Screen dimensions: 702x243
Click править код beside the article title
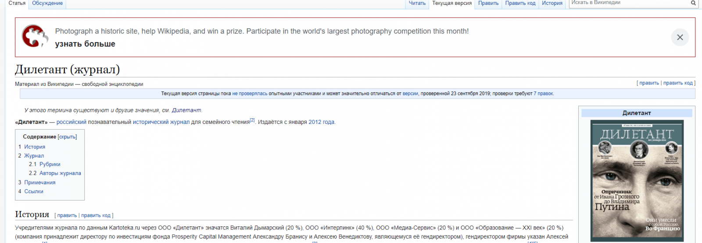click(x=678, y=83)
